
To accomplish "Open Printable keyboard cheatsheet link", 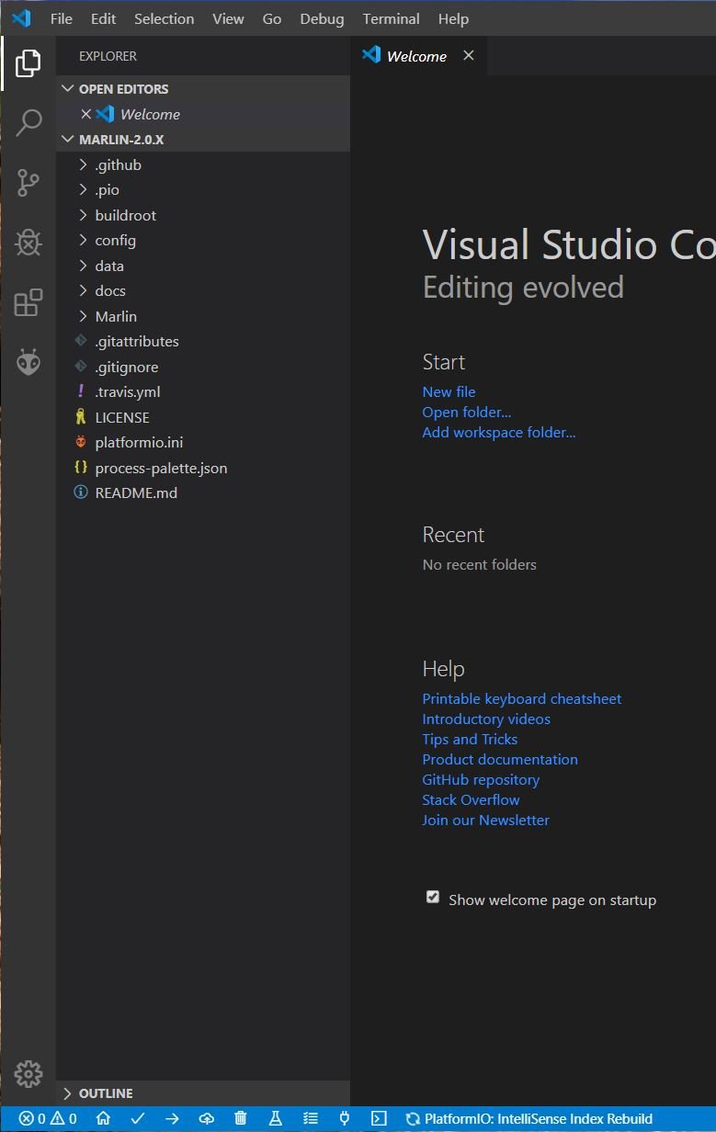I will tap(522, 698).
